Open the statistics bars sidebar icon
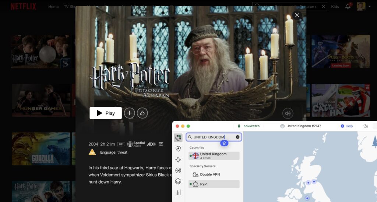Image resolution: width=377 pixels, height=202 pixels. [x=178, y=192]
